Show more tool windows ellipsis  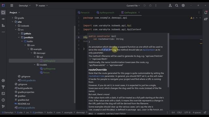(x=3, y=32)
